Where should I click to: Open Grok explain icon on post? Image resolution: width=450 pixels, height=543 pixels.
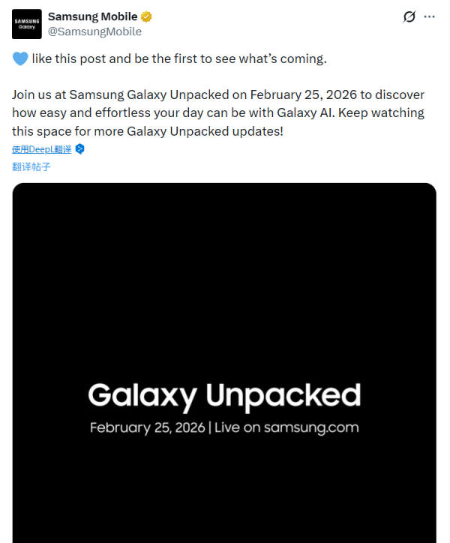[409, 17]
